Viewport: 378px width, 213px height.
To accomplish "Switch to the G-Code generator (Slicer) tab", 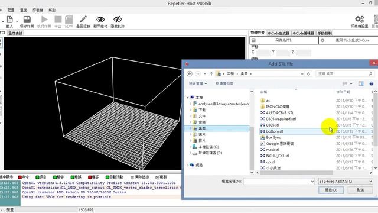I will [278, 33].
